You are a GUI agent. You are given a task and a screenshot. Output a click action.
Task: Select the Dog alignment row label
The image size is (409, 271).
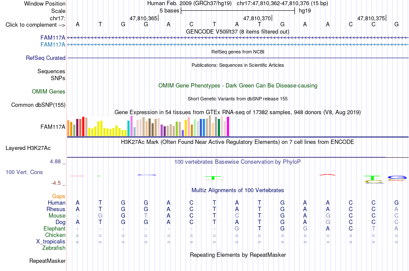tap(61, 222)
